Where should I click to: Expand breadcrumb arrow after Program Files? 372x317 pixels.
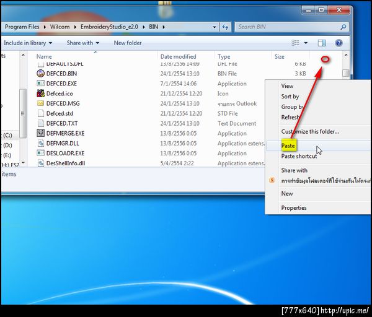point(45,27)
